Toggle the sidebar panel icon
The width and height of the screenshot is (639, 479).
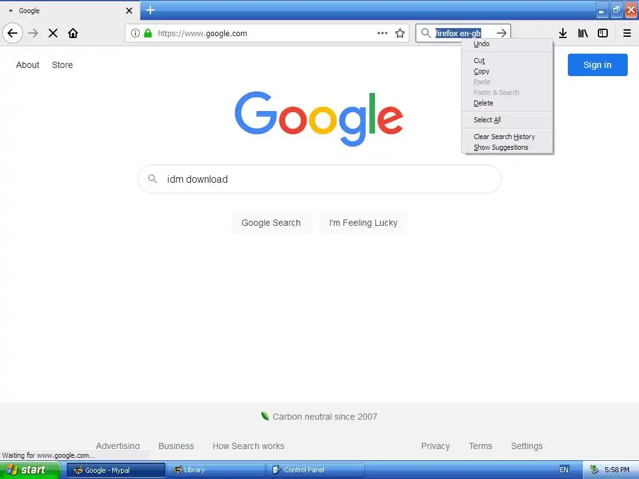pyautogui.click(x=603, y=33)
